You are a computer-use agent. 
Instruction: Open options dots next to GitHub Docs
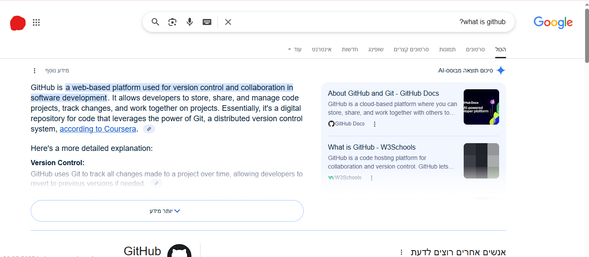375,124
